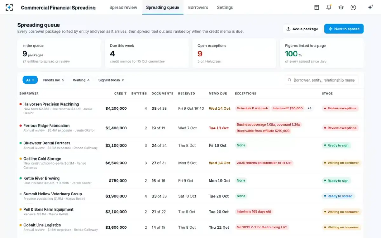Screen dimensions: 381x238
Task: Click 2025 returns on extension exception
Action: point(264,163)
